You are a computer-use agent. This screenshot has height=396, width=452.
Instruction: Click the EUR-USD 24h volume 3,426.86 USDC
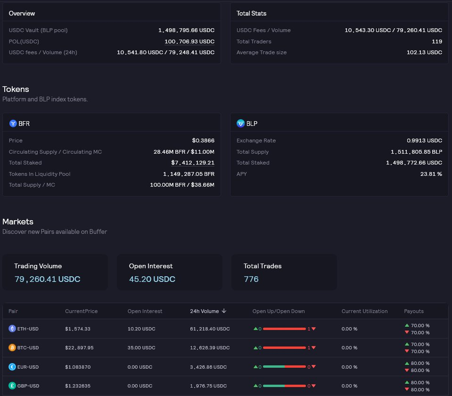coord(208,367)
